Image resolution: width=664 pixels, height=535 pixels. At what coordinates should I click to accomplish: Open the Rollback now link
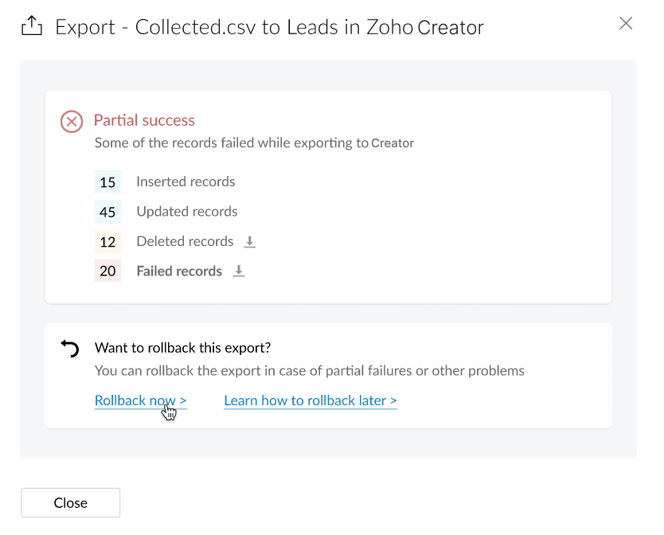(140, 400)
